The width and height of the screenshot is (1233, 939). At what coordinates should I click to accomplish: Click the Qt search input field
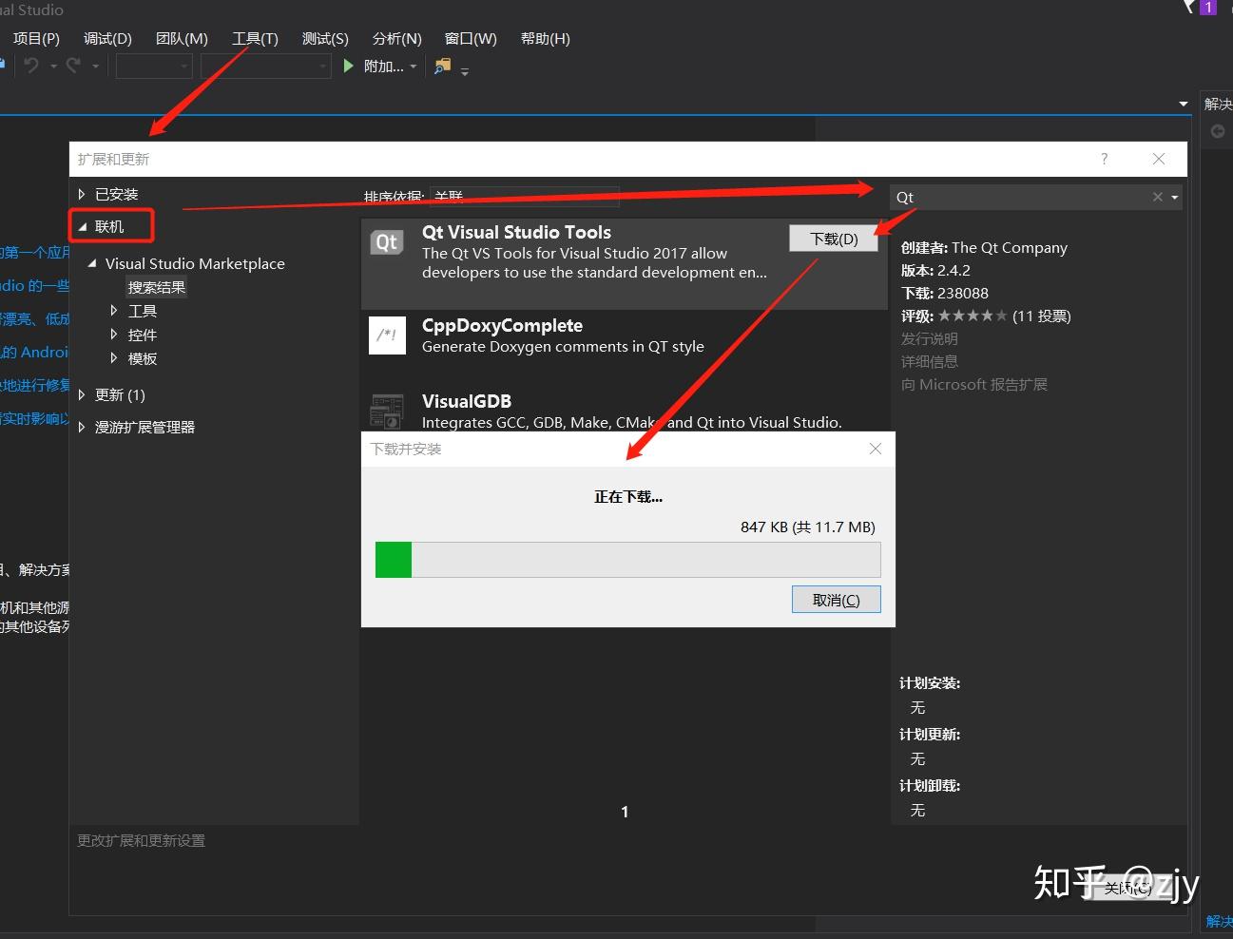[1017, 197]
